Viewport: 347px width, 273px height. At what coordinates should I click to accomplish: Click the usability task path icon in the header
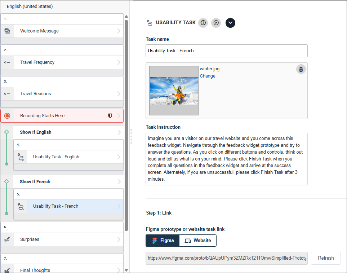click(x=150, y=23)
